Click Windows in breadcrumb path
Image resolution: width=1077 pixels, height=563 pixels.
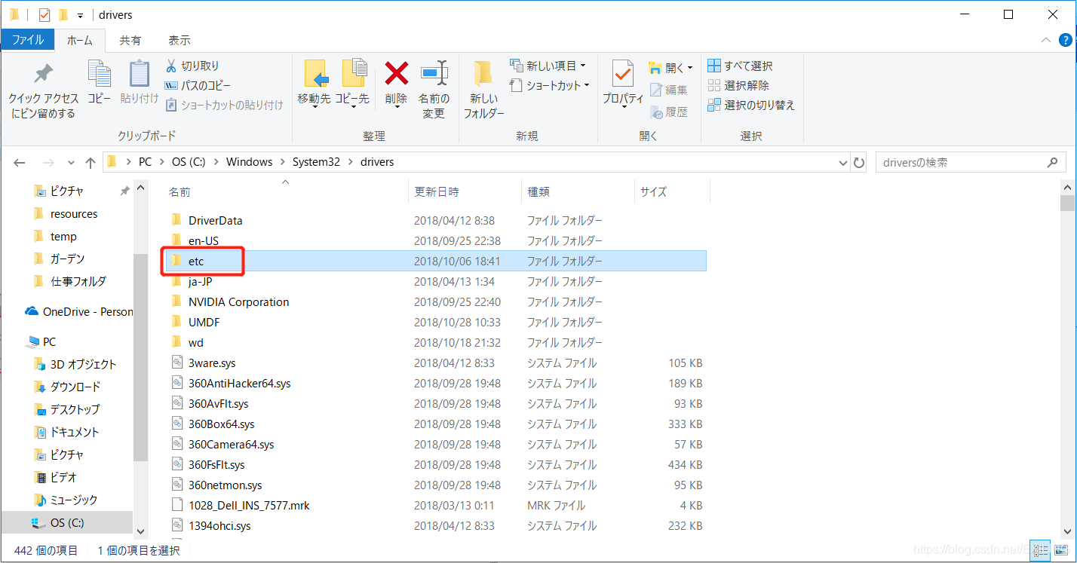click(249, 162)
